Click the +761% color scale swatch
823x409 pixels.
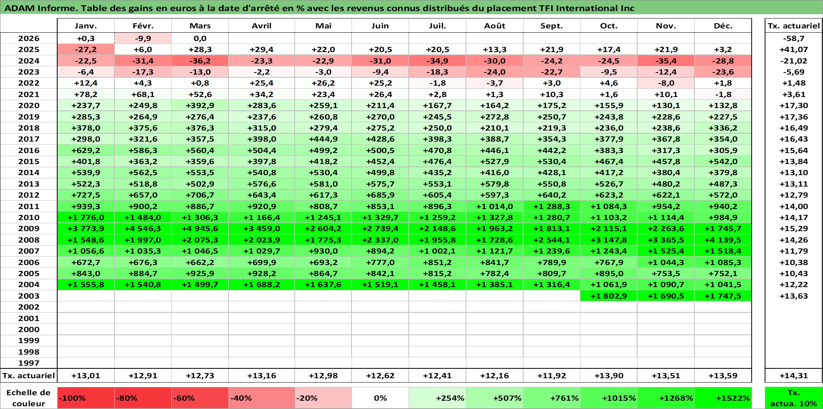click(552, 398)
